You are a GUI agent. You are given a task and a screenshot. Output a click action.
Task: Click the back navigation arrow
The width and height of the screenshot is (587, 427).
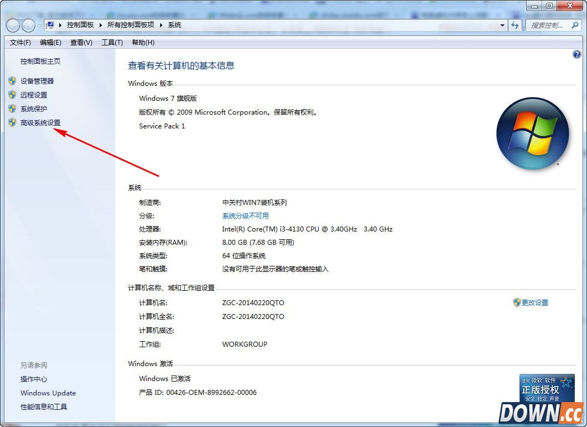[x=12, y=25]
